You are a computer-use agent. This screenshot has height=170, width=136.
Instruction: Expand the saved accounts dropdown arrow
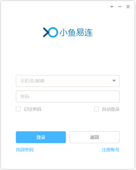point(114,81)
